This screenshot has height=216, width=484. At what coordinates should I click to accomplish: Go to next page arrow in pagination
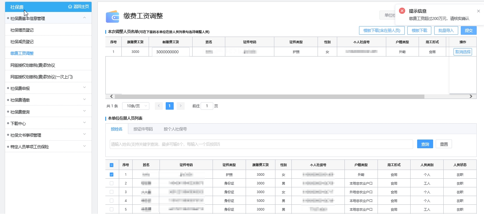click(x=180, y=106)
